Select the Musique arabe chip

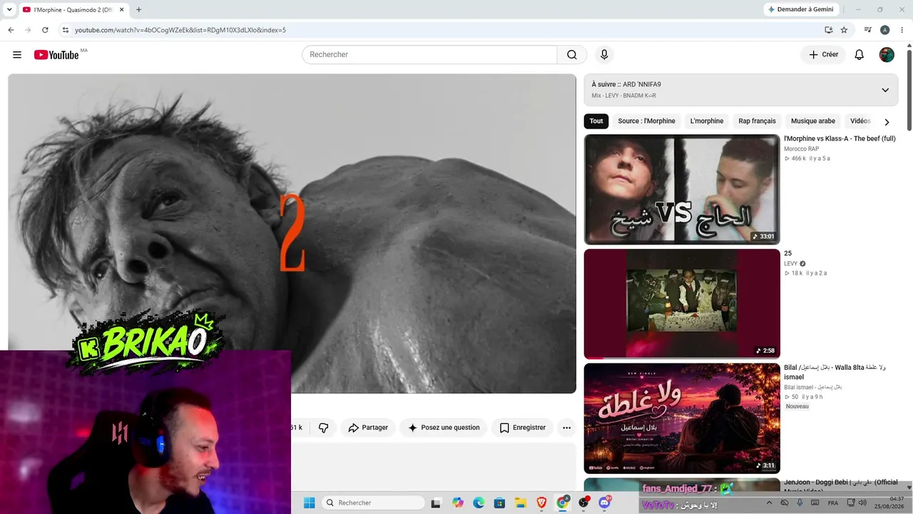pos(813,121)
